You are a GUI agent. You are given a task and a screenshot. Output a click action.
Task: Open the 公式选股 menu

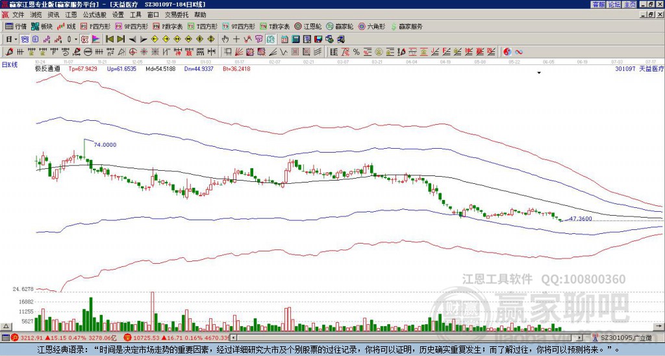95,15
